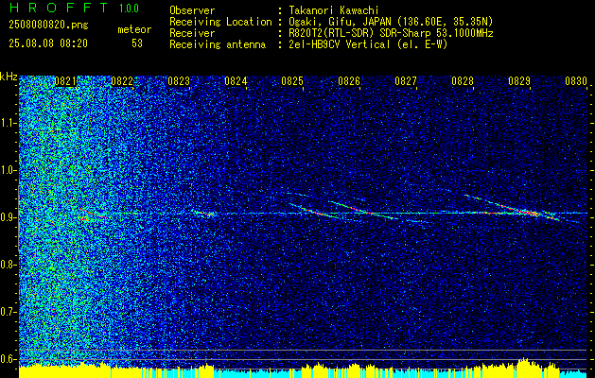Screen dimensions: 595x378
Task: Select the filename 2508080820.png
Action: 48,26
